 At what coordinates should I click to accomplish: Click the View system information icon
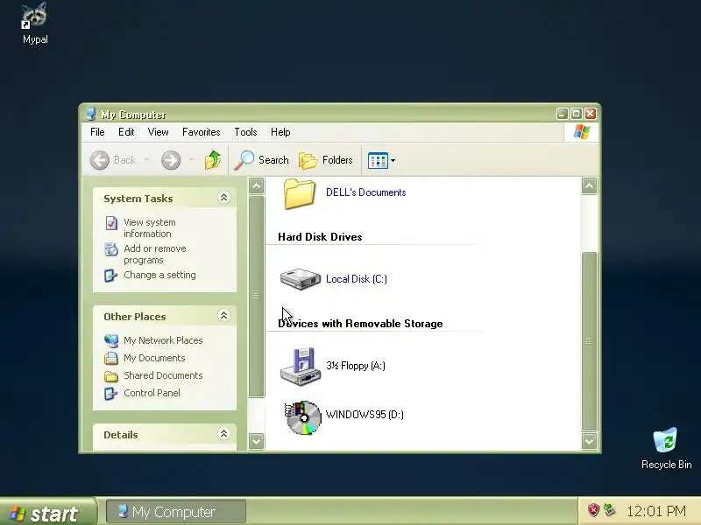tap(111, 223)
